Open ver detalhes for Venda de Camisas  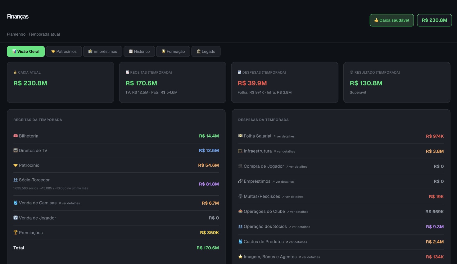69,203
